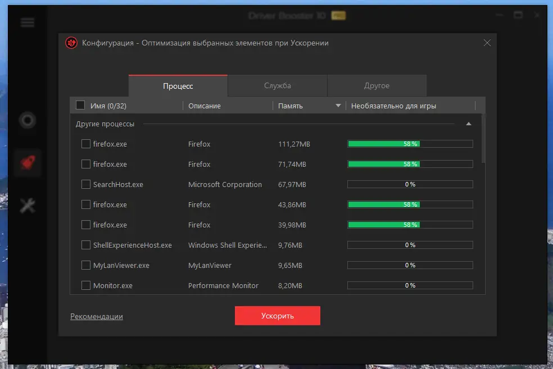Select the Performance Monitor description
Image resolution: width=553 pixels, height=369 pixels.
click(223, 285)
